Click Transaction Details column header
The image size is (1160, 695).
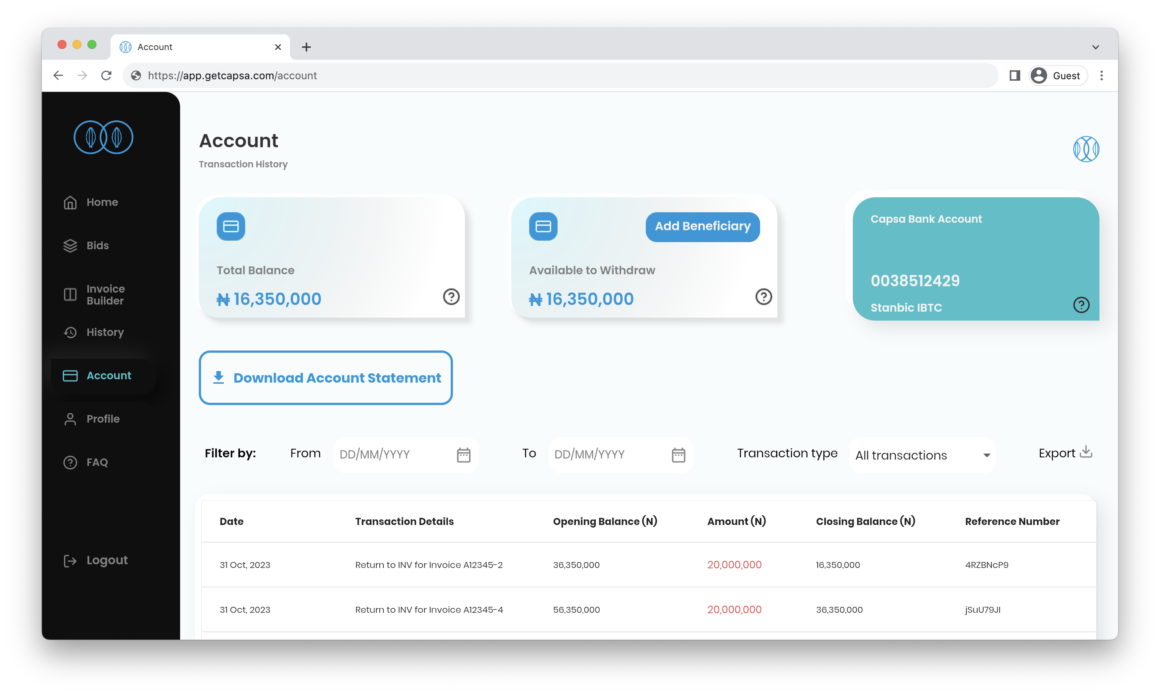(404, 521)
